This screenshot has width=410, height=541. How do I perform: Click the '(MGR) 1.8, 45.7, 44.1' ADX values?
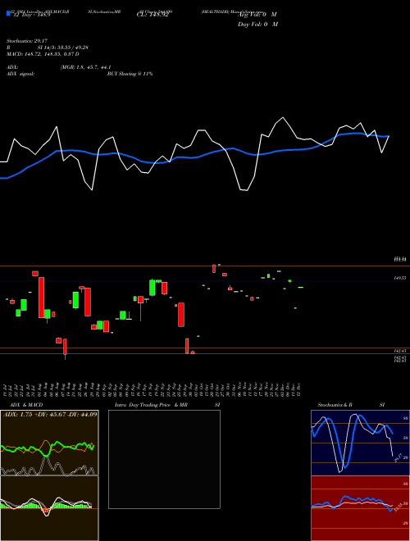(85, 67)
